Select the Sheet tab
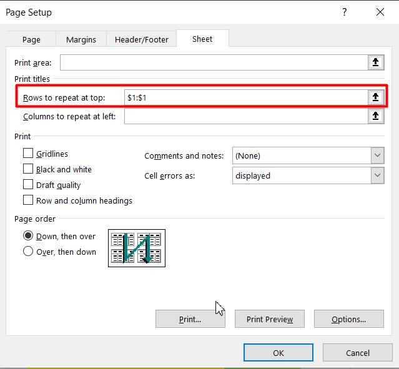The width and height of the screenshot is (399, 369). (202, 39)
